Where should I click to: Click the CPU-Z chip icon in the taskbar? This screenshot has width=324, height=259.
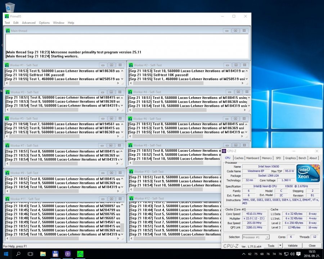[68, 254]
